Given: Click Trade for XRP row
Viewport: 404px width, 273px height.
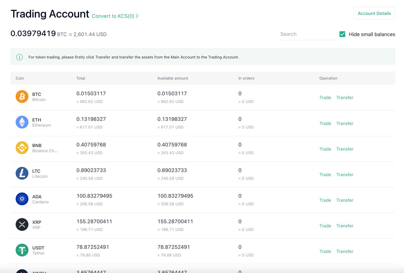Looking at the screenshot, I should coord(325,226).
